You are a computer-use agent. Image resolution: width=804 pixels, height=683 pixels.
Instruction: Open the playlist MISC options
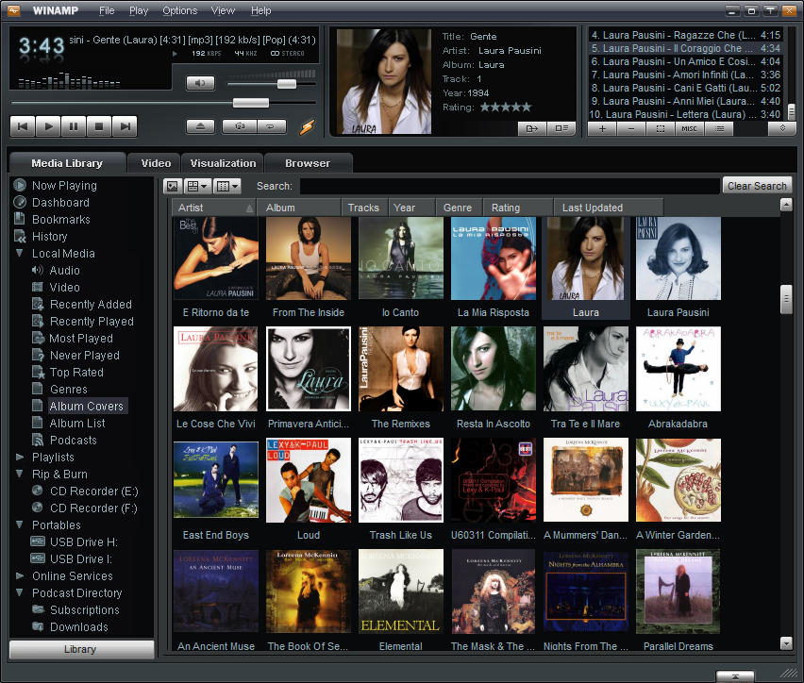click(x=689, y=128)
